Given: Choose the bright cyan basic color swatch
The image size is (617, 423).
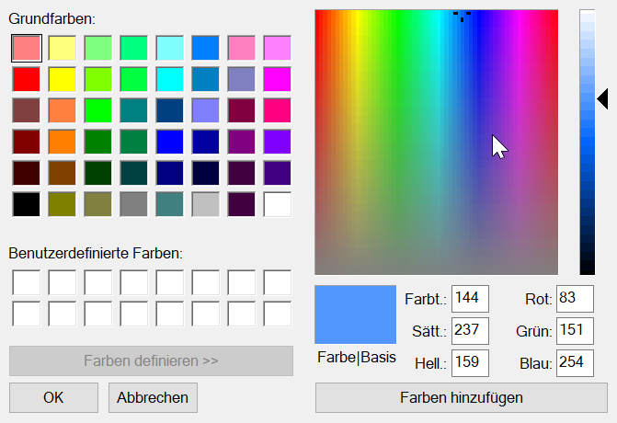Looking at the screenshot, I should pos(169,79).
